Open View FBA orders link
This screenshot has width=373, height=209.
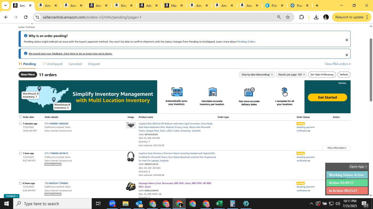(338, 64)
